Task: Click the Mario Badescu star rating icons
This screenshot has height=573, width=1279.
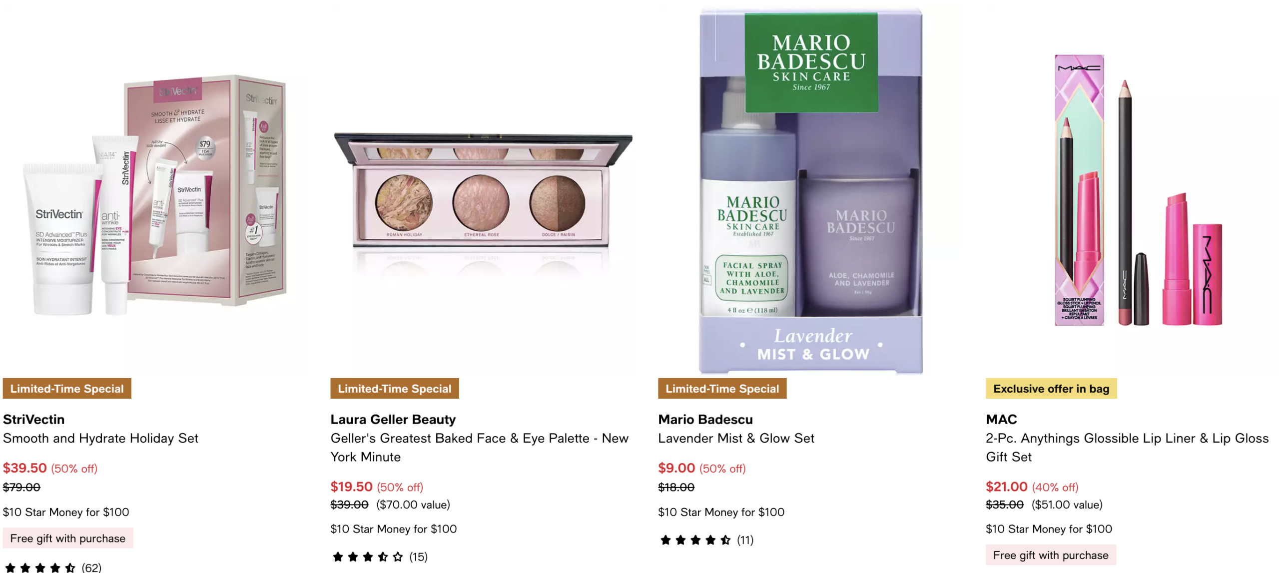Action: [695, 540]
